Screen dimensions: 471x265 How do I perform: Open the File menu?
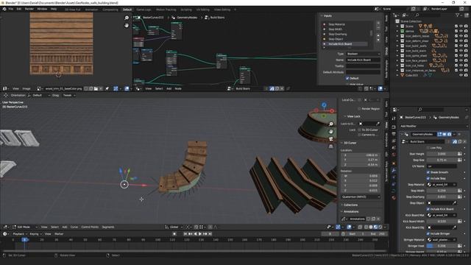pos(11,9)
